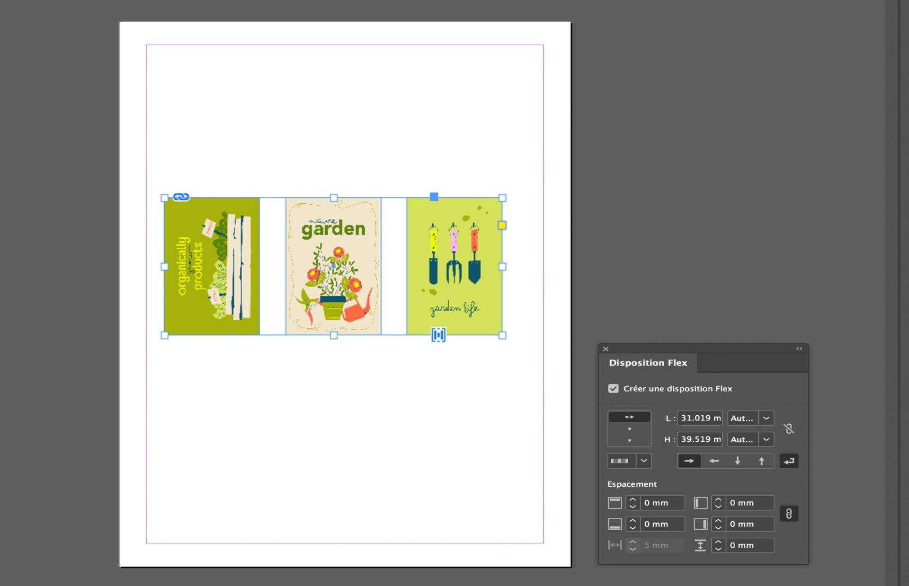Click the chain link badge on frame
Viewport: 909px width, 586px height.
coord(181,197)
